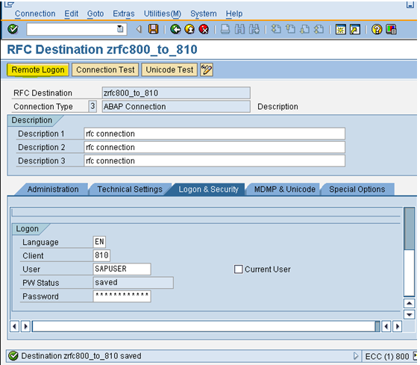The width and height of the screenshot is (420, 365).
Task: Click the Connection Type 3 code field
Action: (x=93, y=107)
